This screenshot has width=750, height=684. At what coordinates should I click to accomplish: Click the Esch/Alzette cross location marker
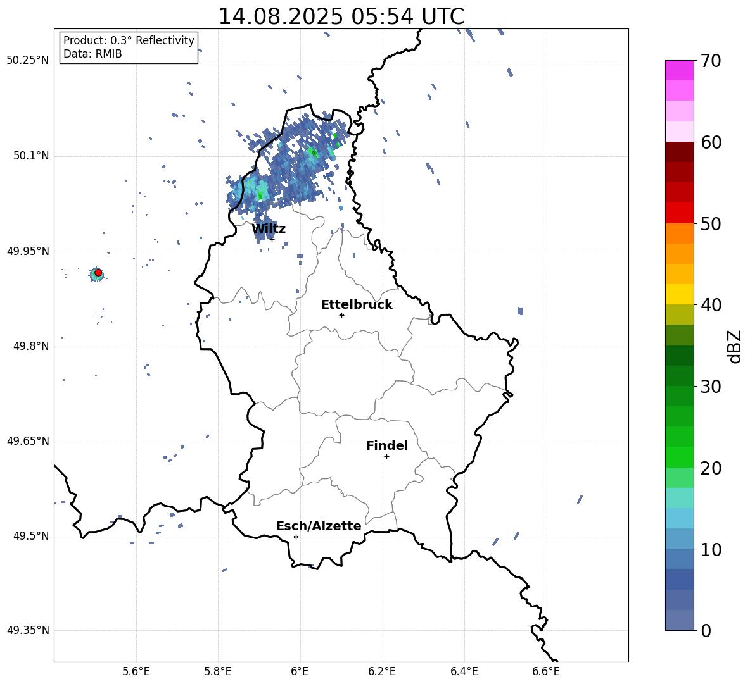coord(296,537)
